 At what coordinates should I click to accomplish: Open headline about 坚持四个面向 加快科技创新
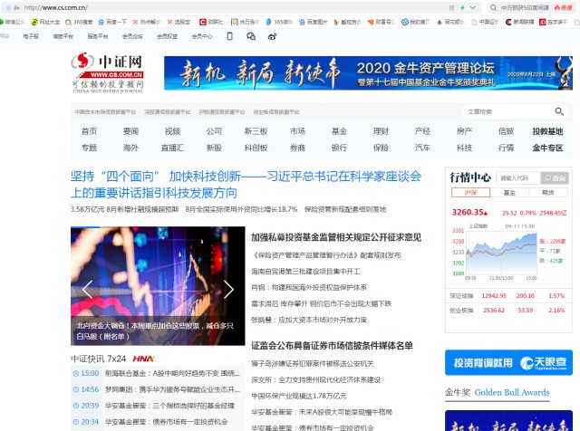pos(246,184)
